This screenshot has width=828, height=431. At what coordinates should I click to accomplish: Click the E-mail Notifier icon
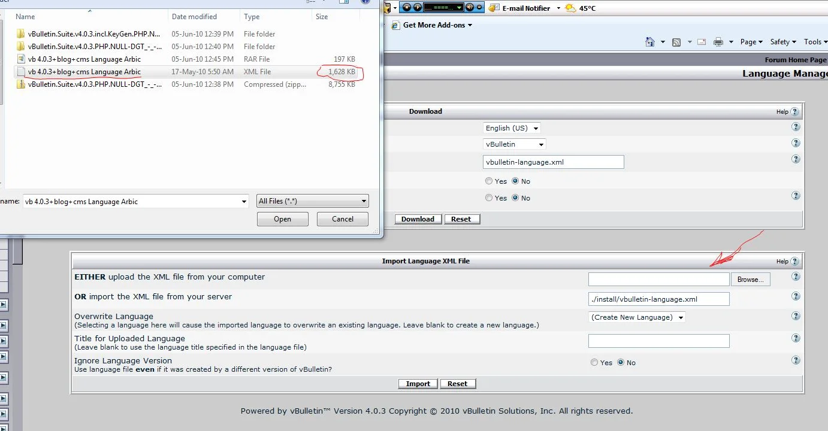click(494, 8)
